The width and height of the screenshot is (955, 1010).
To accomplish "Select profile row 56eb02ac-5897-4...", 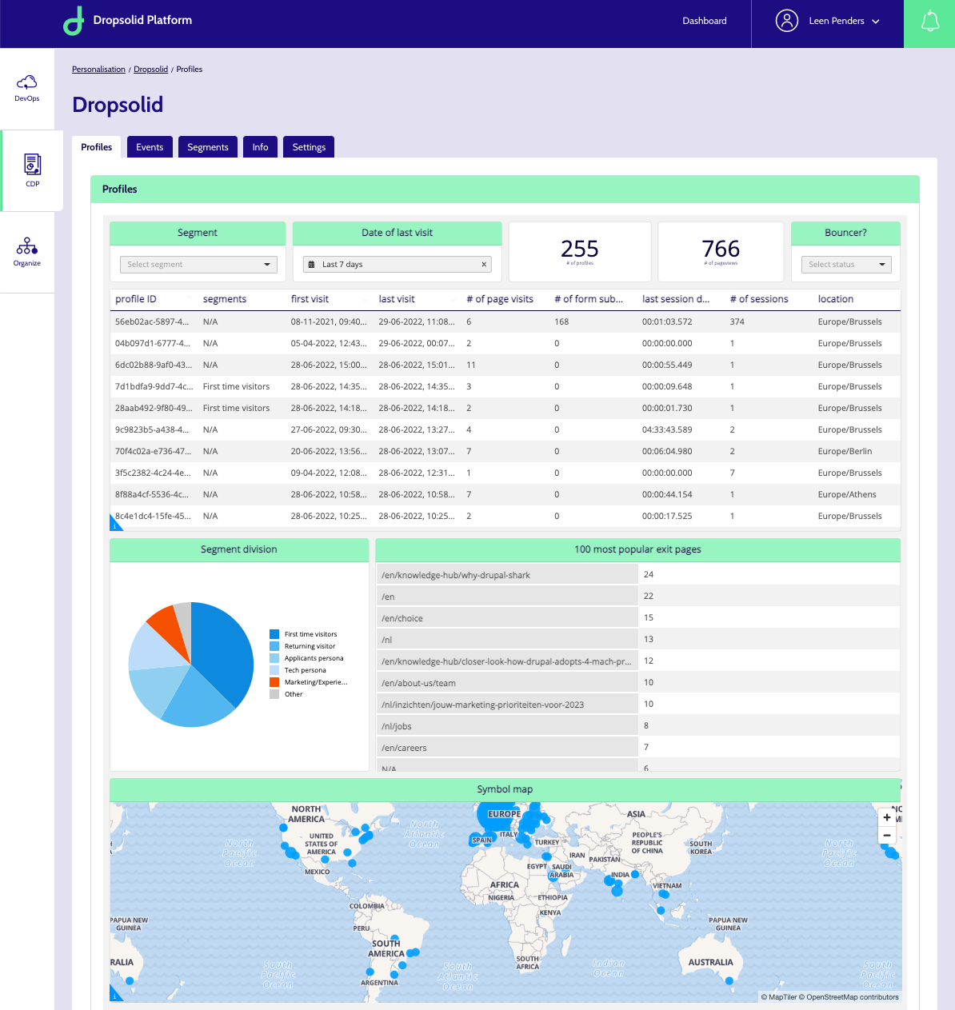I will (505, 321).
